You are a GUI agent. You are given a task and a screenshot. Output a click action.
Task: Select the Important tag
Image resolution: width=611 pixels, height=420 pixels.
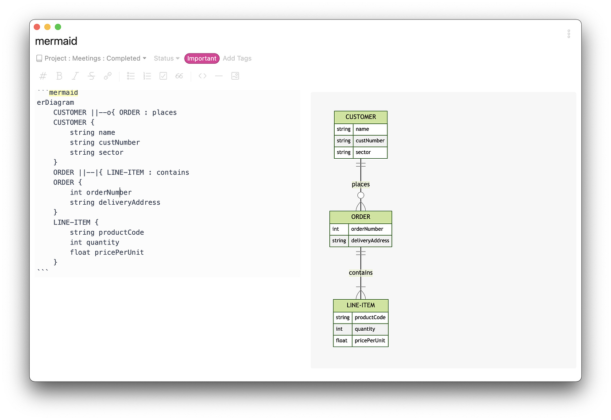point(202,58)
